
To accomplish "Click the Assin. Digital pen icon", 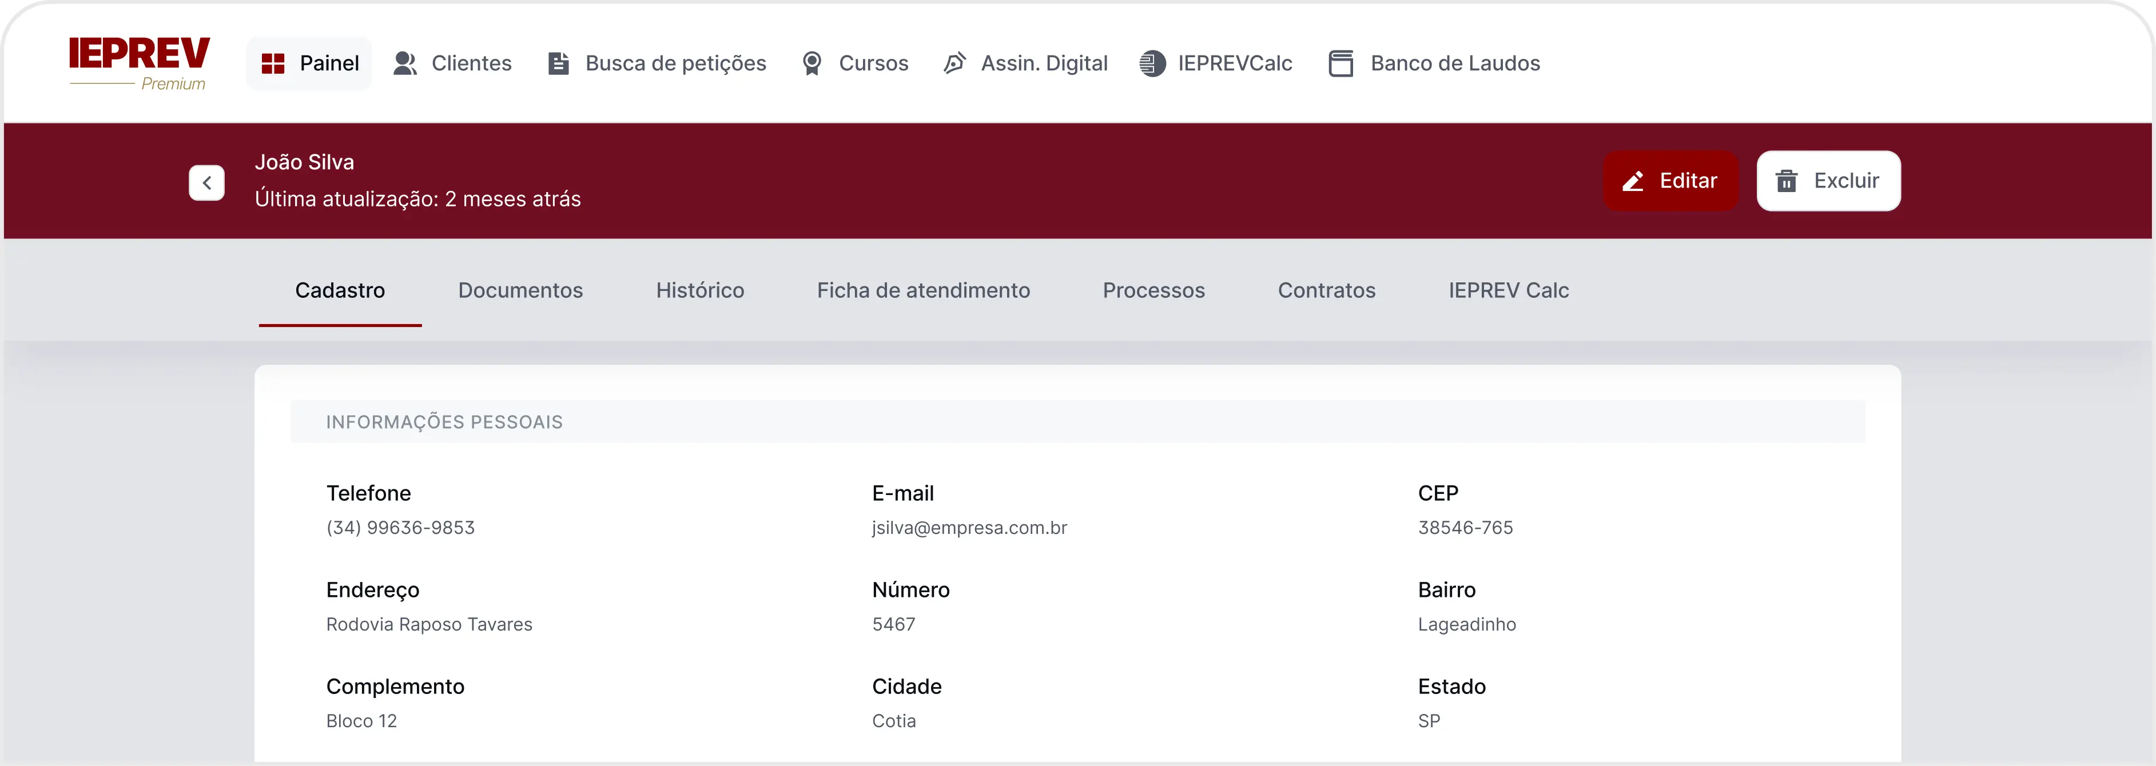I will [x=955, y=63].
